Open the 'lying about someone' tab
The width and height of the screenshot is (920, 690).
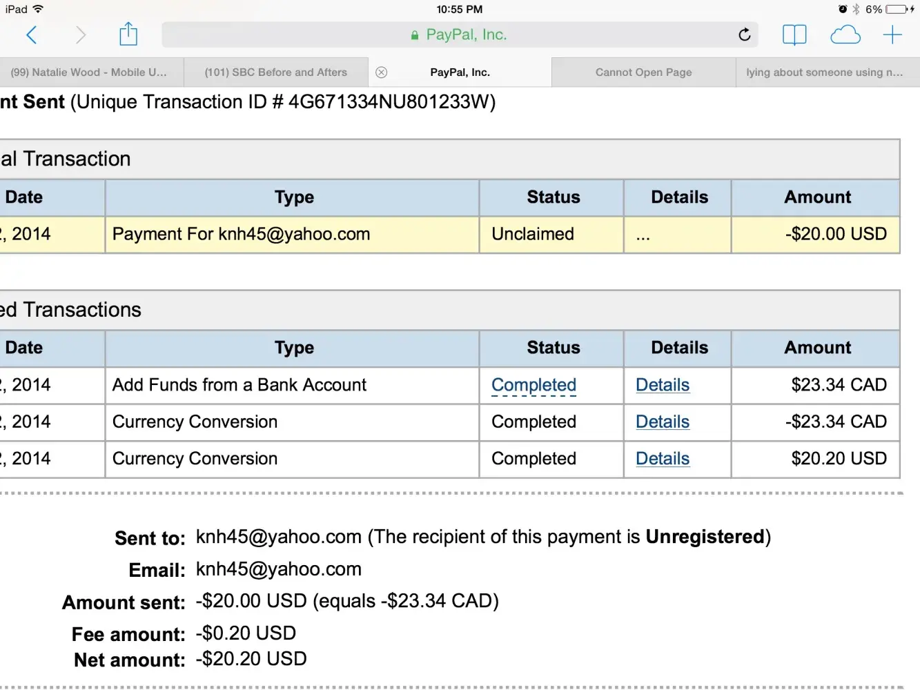point(824,72)
